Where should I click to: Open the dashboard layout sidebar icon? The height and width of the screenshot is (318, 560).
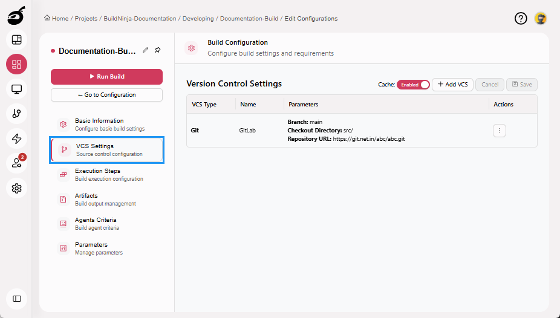(x=16, y=40)
